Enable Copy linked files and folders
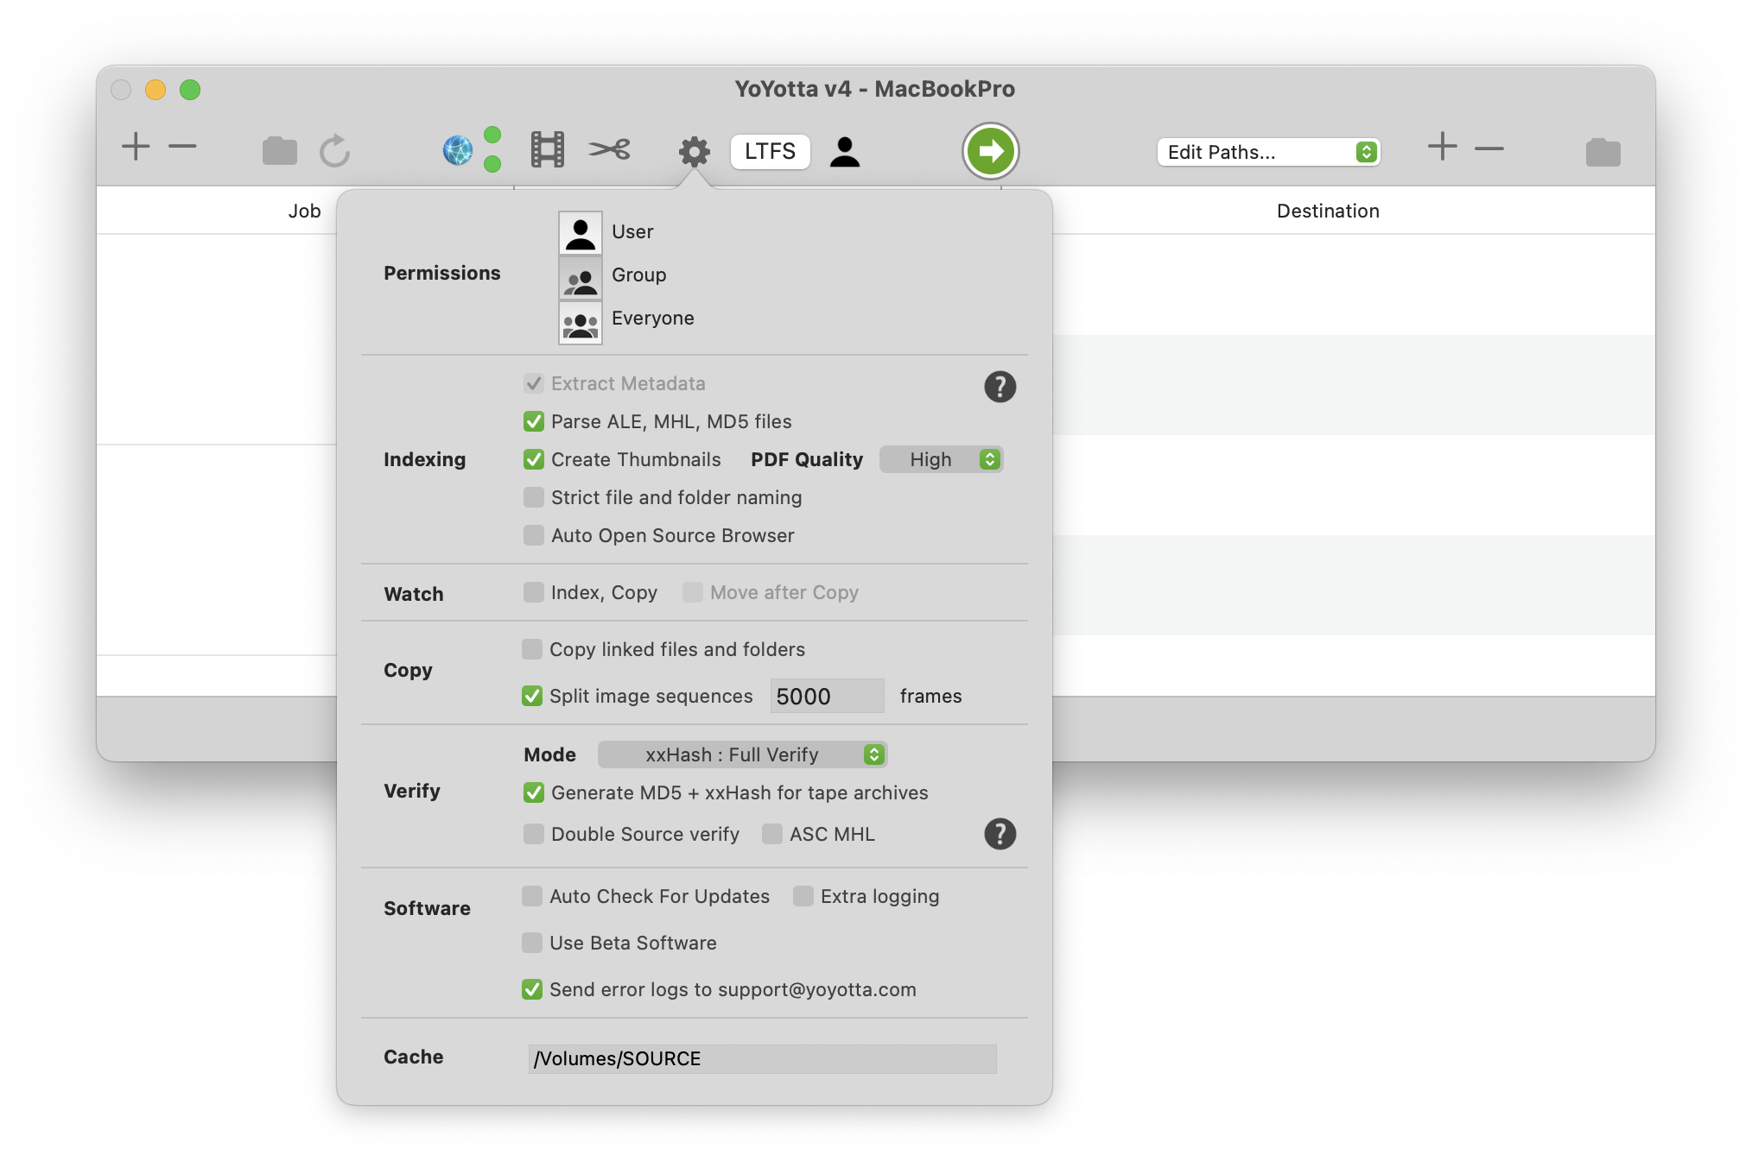Image resolution: width=1752 pixels, height=1174 pixels. [532, 649]
